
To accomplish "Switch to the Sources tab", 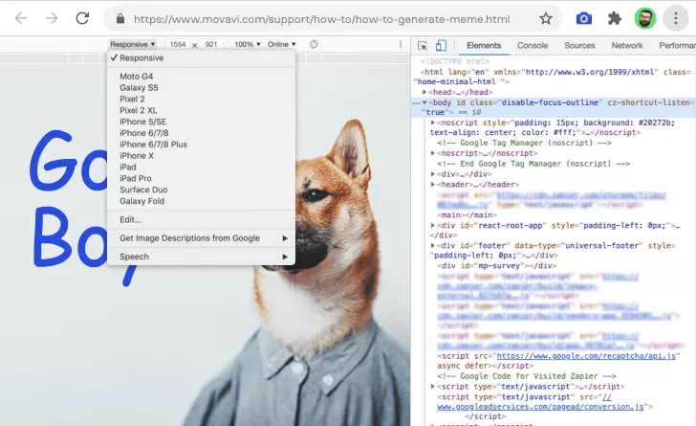I will tap(579, 45).
